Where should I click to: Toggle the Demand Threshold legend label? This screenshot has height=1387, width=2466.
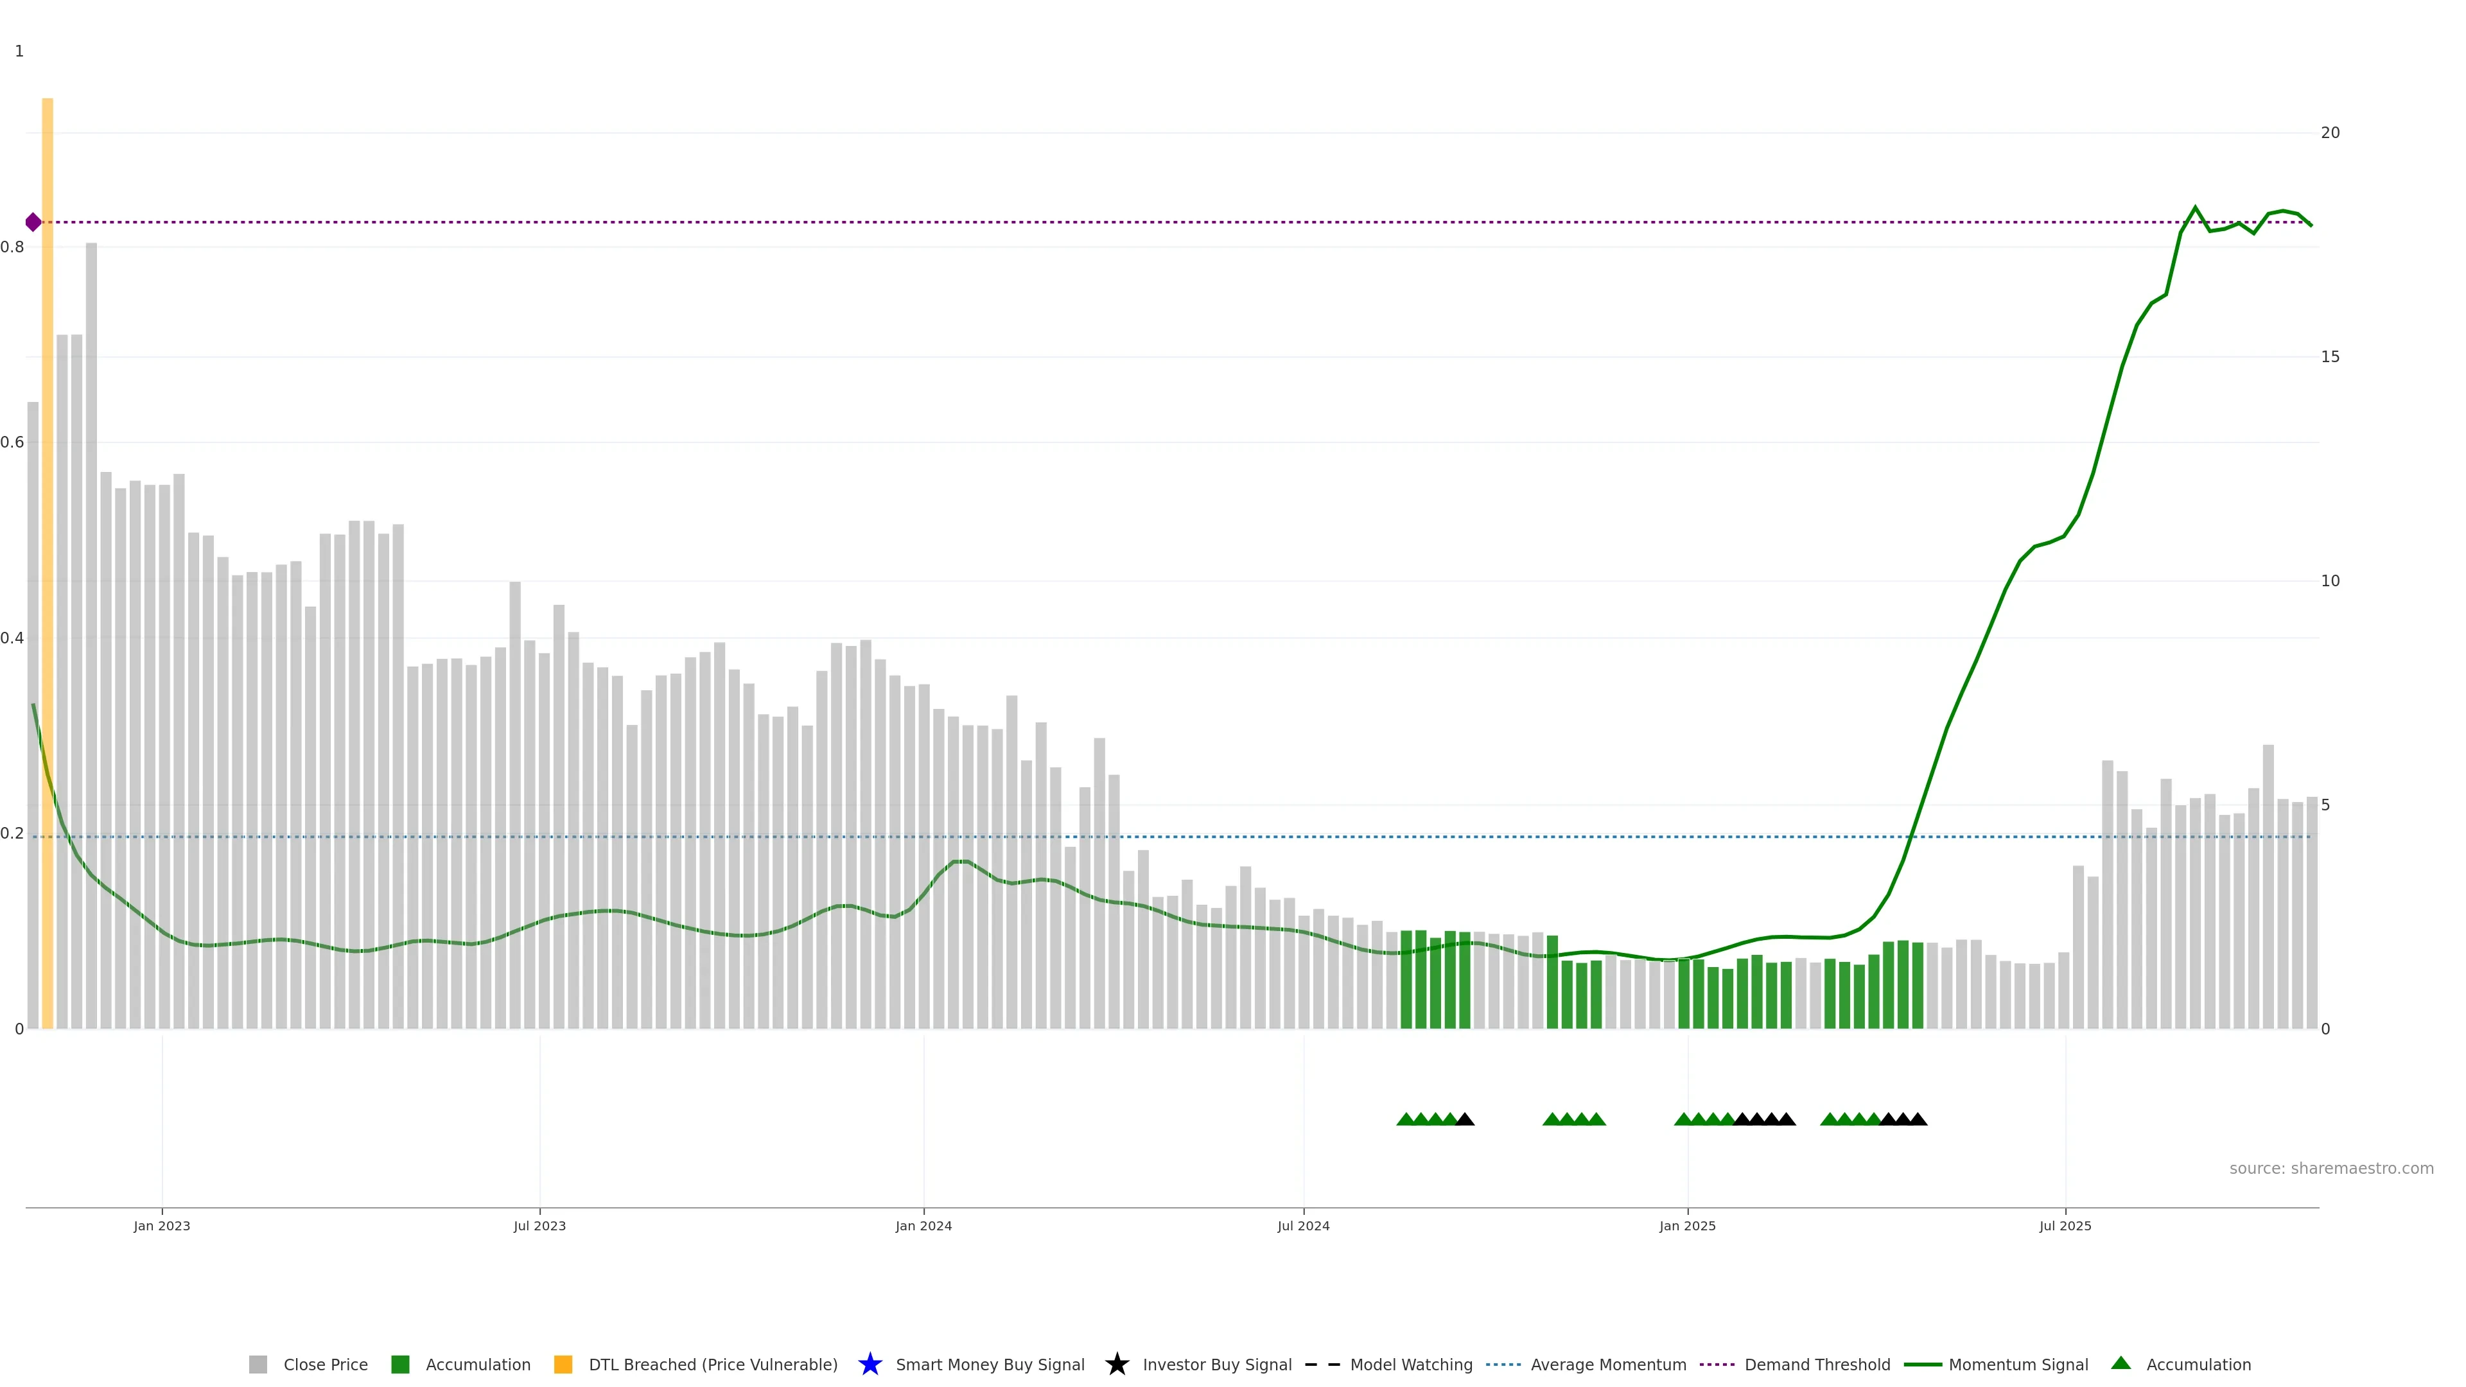[1817, 1364]
